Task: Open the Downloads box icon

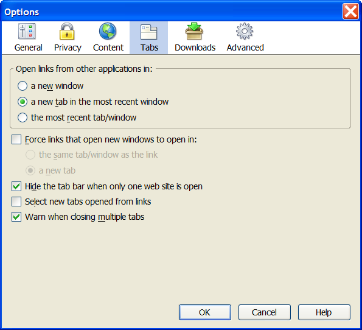Action: coord(194,31)
